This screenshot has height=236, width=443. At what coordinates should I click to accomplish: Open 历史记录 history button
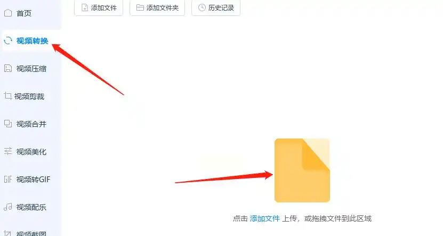216,7
